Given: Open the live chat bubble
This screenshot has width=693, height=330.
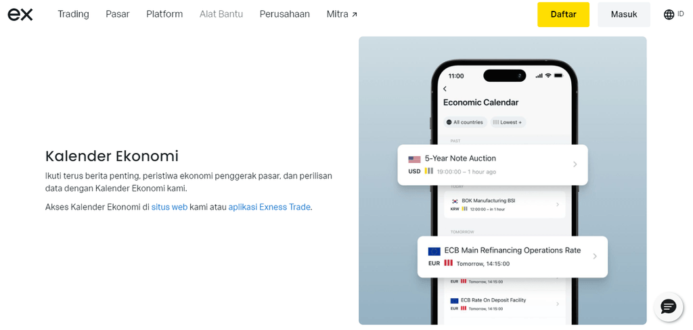Looking at the screenshot, I should tap(668, 306).
